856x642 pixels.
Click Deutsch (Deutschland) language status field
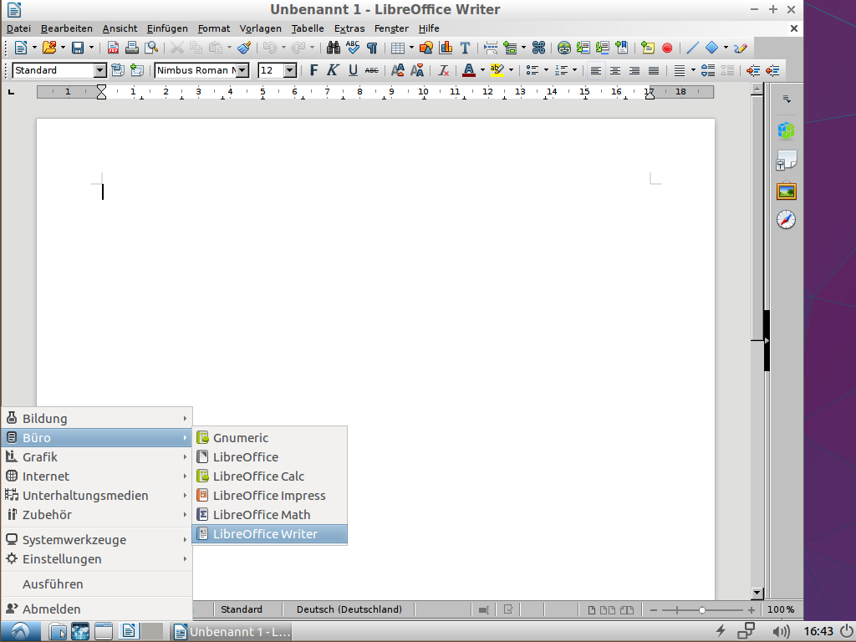click(349, 609)
